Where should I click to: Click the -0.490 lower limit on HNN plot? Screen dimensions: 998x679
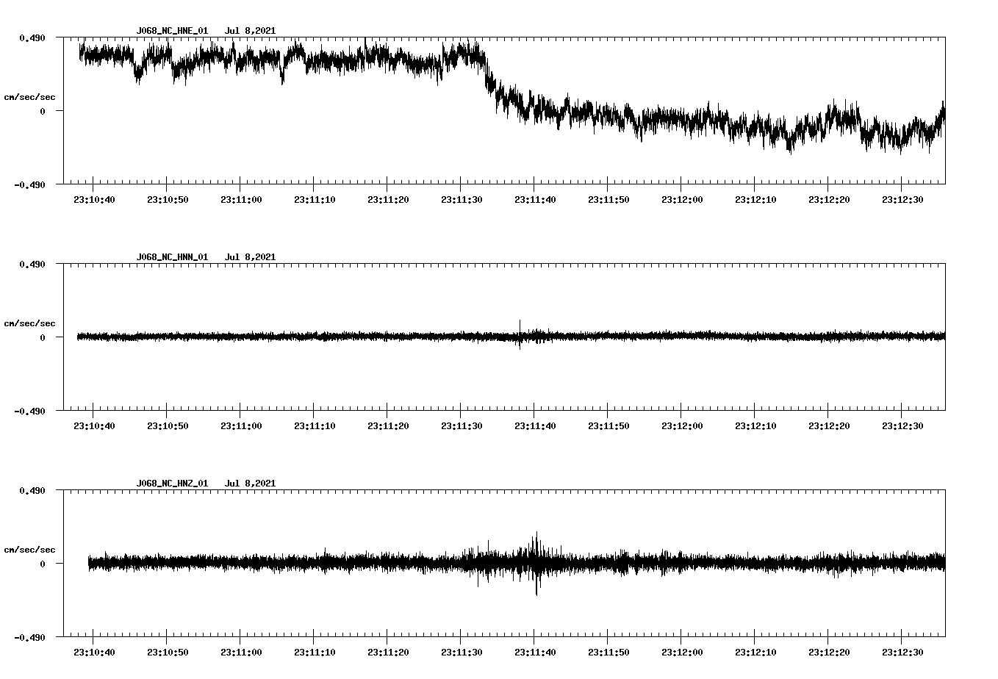[30, 411]
